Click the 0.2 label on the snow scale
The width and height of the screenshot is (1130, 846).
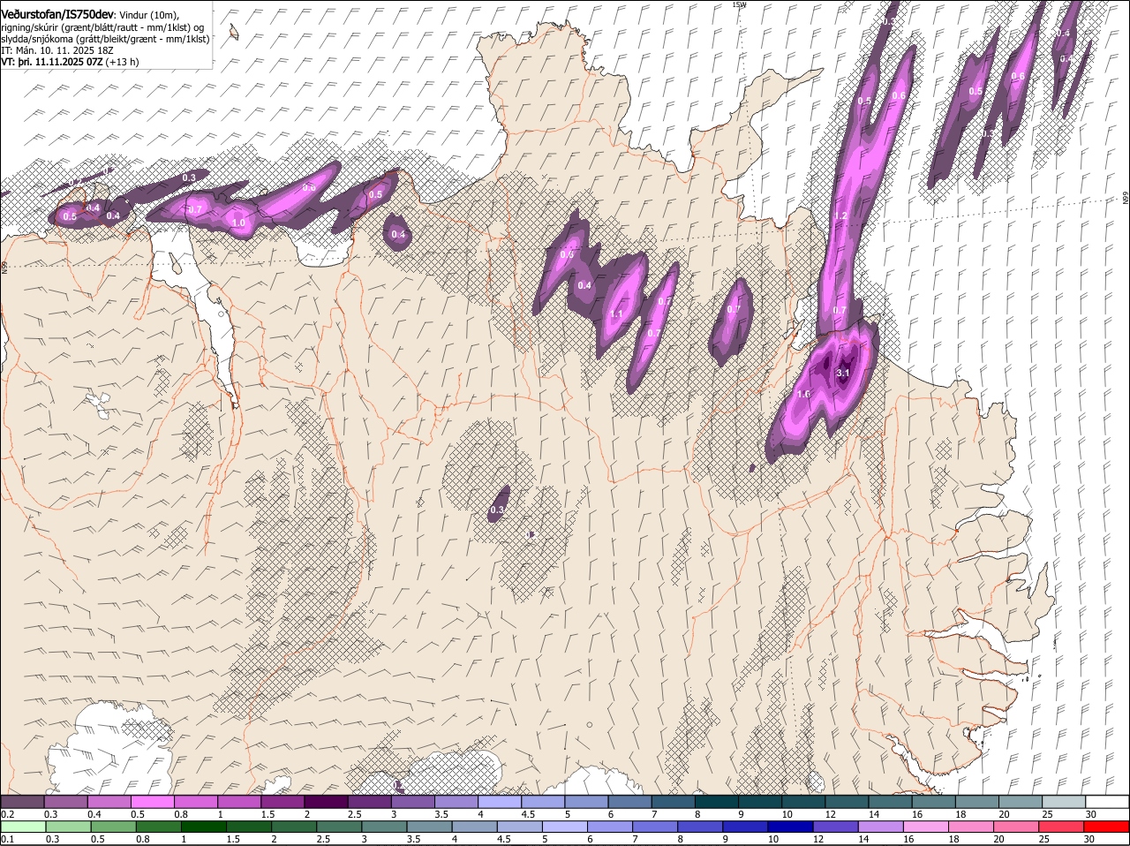point(7,814)
